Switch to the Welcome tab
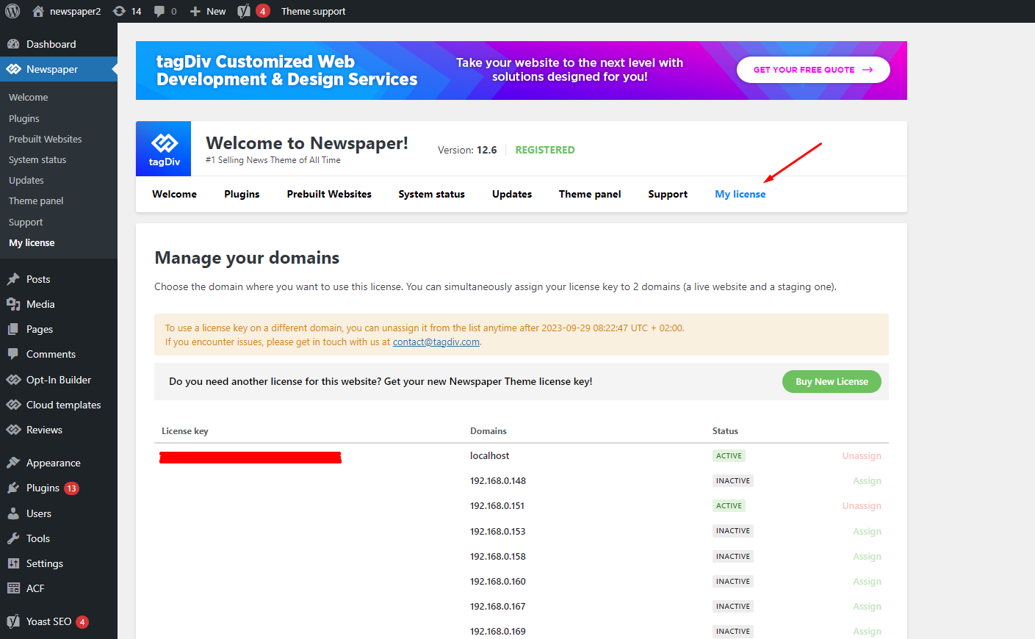Image resolution: width=1035 pixels, height=639 pixels. [175, 194]
